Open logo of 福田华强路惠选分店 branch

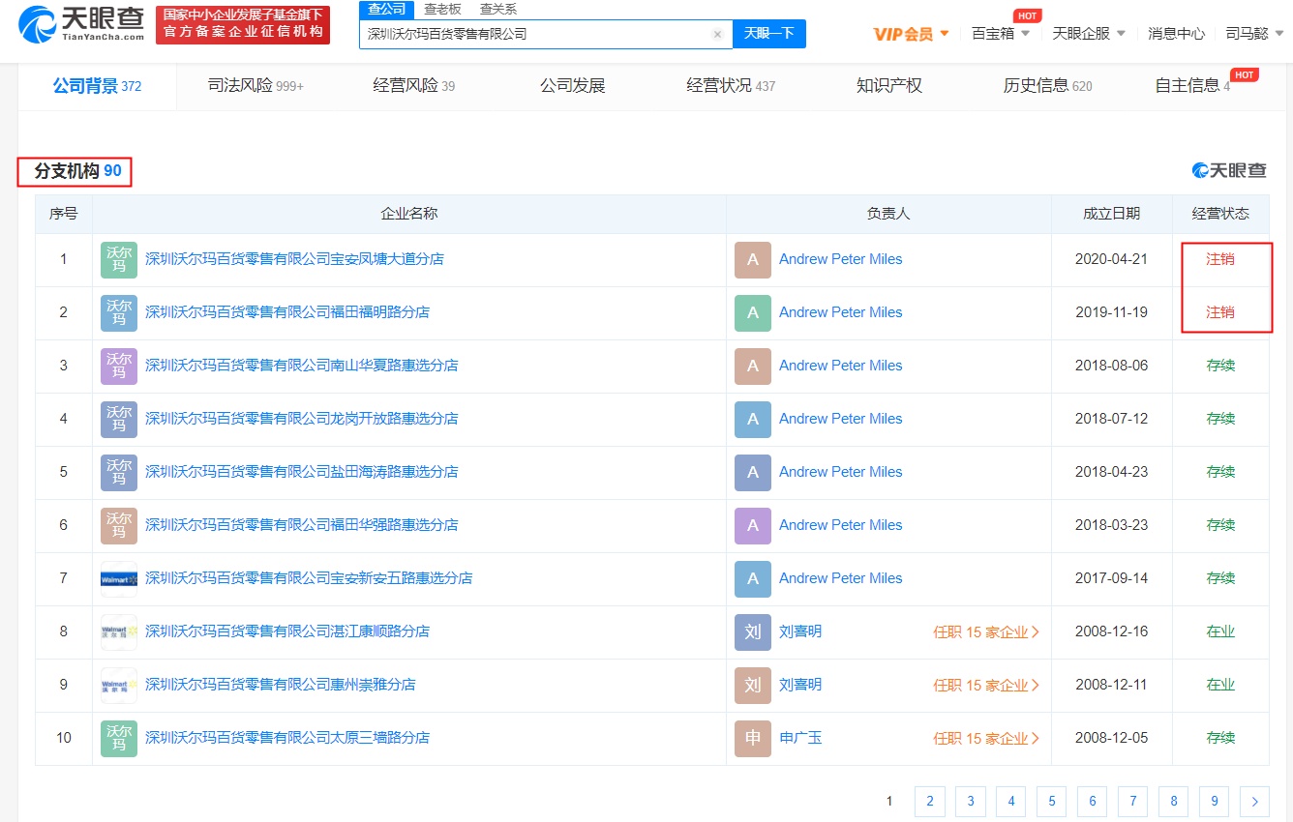pyautogui.click(x=119, y=525)
